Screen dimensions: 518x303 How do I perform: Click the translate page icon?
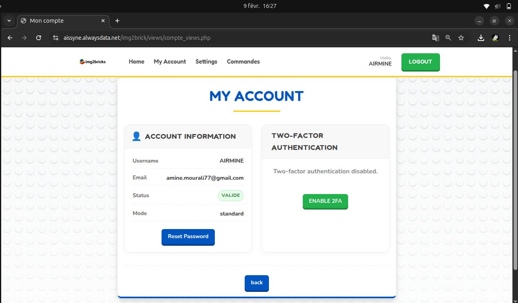436,38
